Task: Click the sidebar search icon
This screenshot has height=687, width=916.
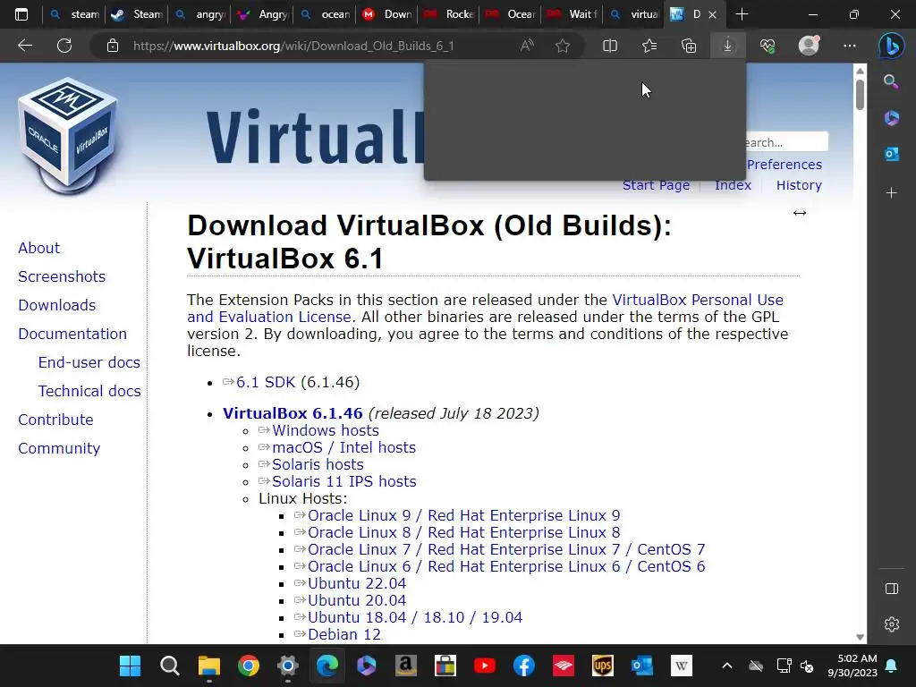Action: [x=891, y=81]
